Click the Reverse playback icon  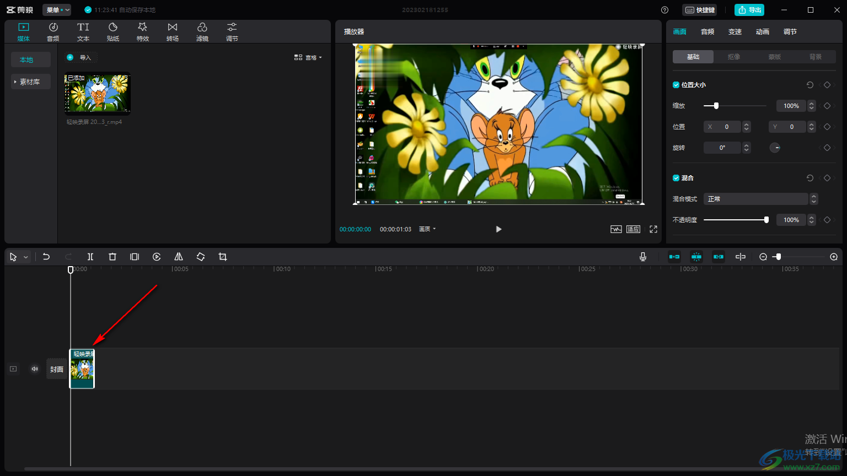coord(157,257)
